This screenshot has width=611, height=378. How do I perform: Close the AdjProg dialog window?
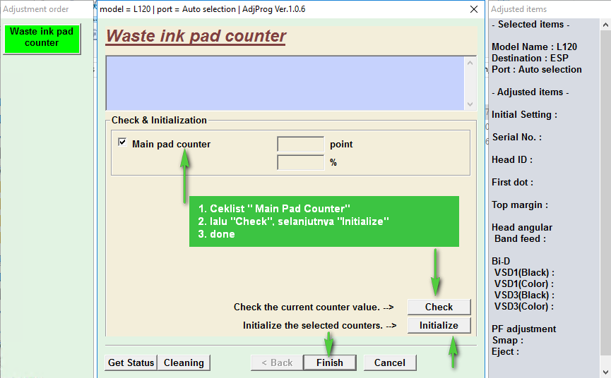(474, 9)
